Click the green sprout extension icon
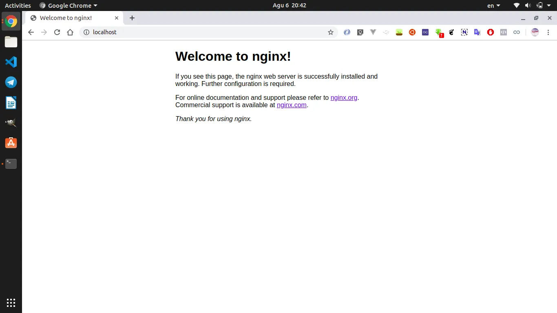Image resolution: width=557 pixels, height=313 pixels. (399, 32)
